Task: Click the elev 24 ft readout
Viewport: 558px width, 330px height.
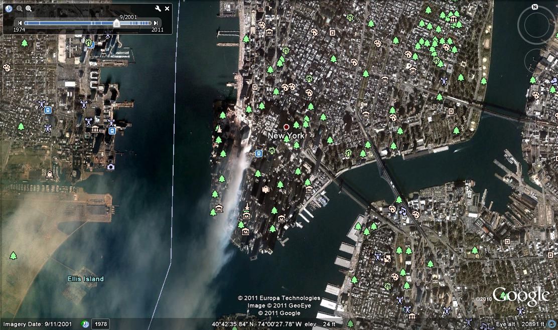Action: (x=320, y=324)
